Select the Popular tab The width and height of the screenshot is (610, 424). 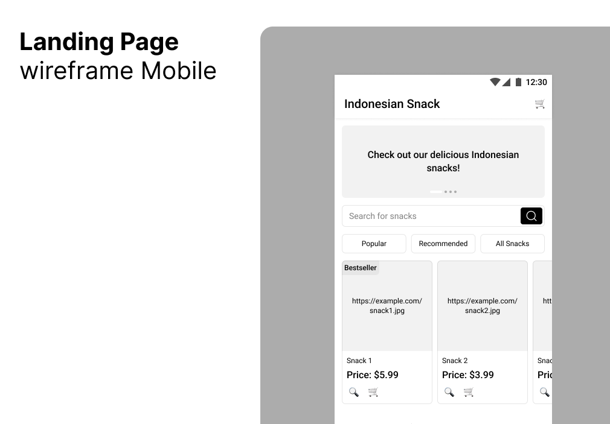(374, 244)
